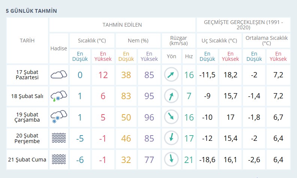297x178 pixels.
Task: Click 'En Düşük' under Sıcaklık
Action: (80, 56)
